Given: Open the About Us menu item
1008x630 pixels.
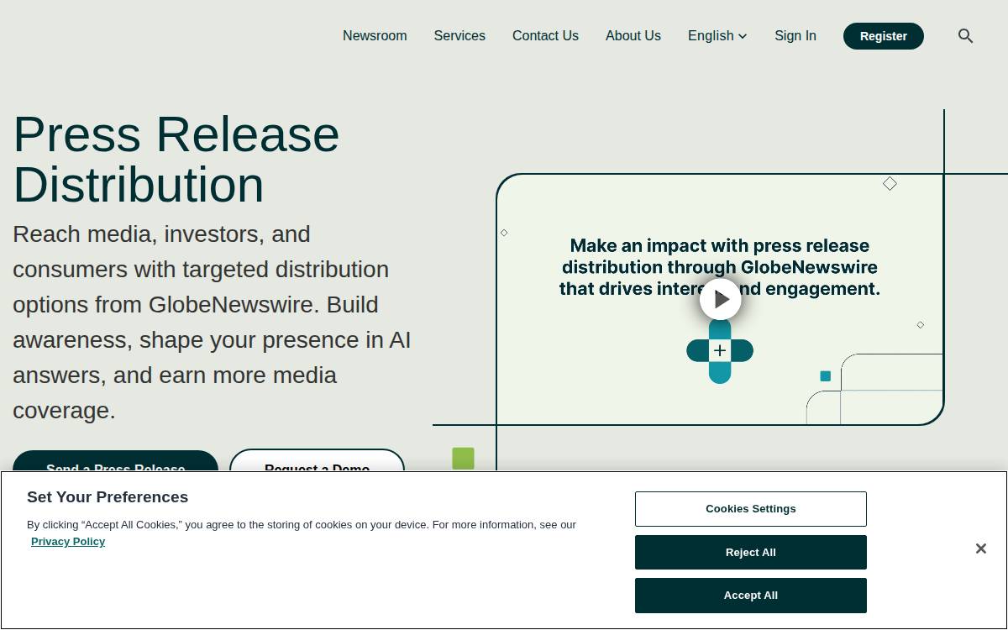Looking at the screenshot, I should click(633, 36).
